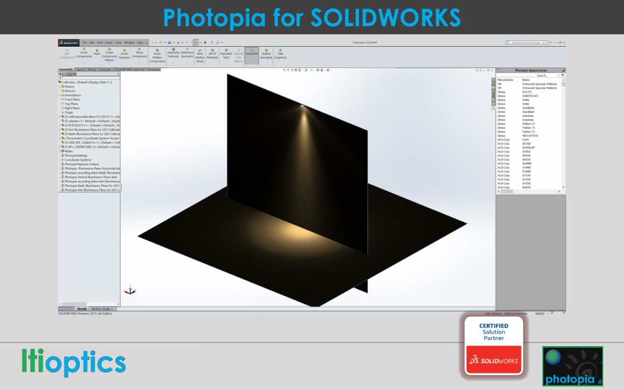Switch to the Sketch tab

(92, 69)
